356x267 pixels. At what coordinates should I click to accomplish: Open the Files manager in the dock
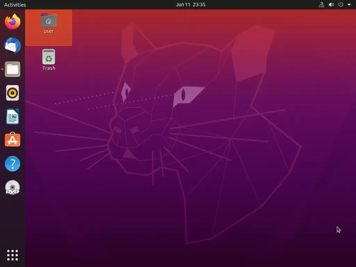(x=13, y=69)
